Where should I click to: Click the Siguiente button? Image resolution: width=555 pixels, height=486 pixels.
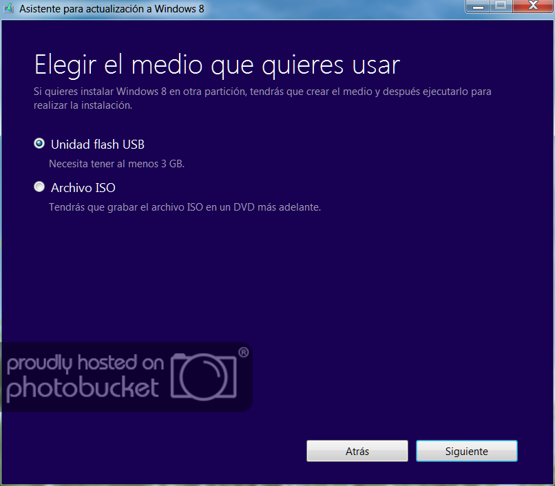tap(466, 451)
